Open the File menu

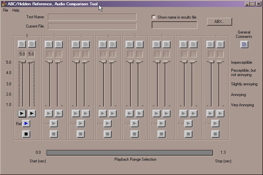pos(5,10)
